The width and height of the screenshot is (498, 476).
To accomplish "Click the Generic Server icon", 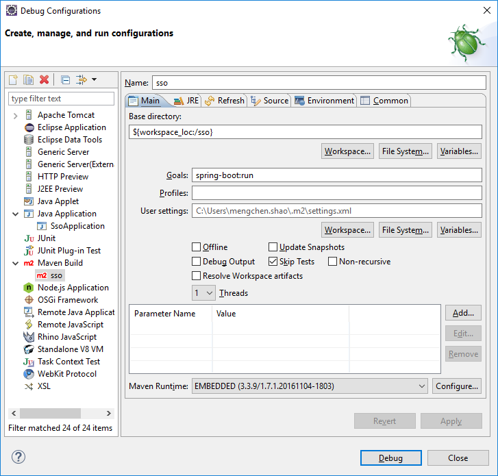I will [x=29, y=152].
